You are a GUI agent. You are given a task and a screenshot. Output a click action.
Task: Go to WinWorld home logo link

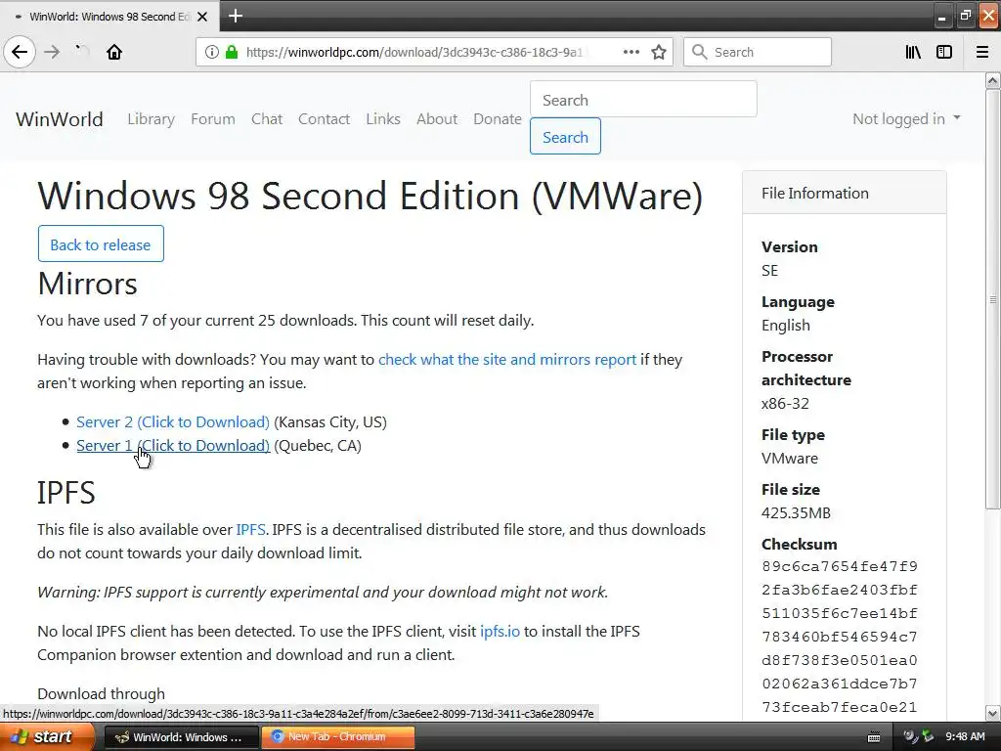pyautogui.click(x=60, y=119)
